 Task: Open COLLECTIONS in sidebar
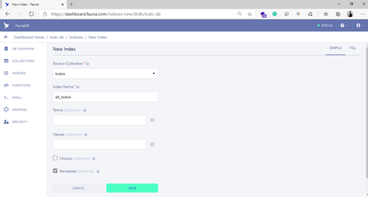tap(23, 61)
